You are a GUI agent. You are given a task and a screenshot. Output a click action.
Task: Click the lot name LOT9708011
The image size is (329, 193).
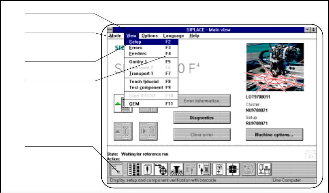tap(258, 97)
